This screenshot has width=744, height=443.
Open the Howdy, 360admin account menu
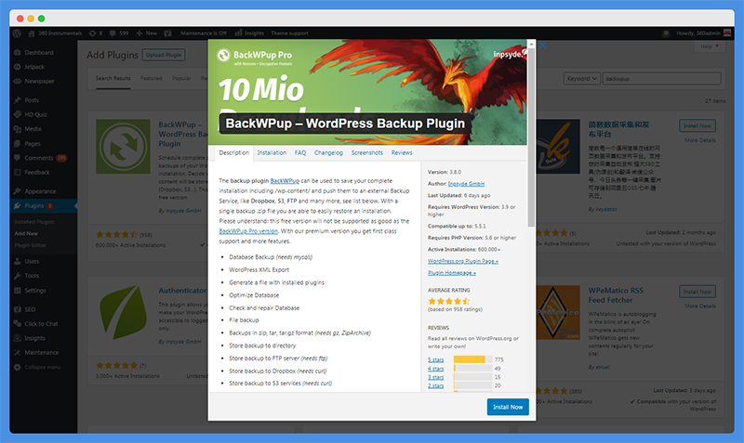tap(704, 33)
